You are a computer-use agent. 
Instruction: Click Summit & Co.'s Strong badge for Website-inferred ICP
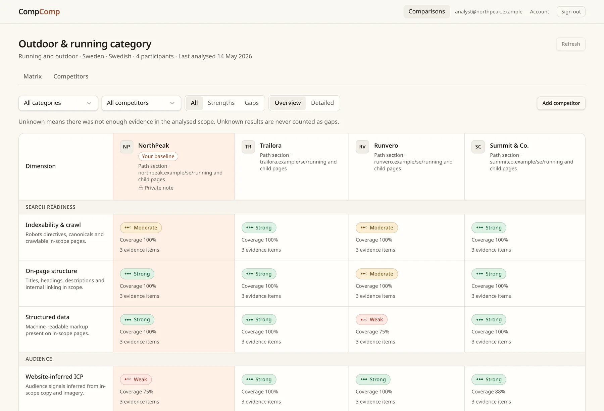(x=489, y=379)
